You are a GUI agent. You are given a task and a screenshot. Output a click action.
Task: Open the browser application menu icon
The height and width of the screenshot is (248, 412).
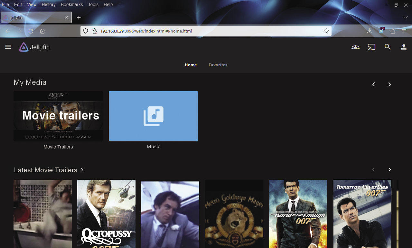point(404,31)
